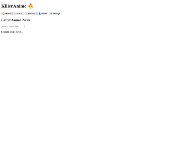Click the Latest Anime News heading
This screenshot has width=189, height=142.
click(x=16, y=20)
